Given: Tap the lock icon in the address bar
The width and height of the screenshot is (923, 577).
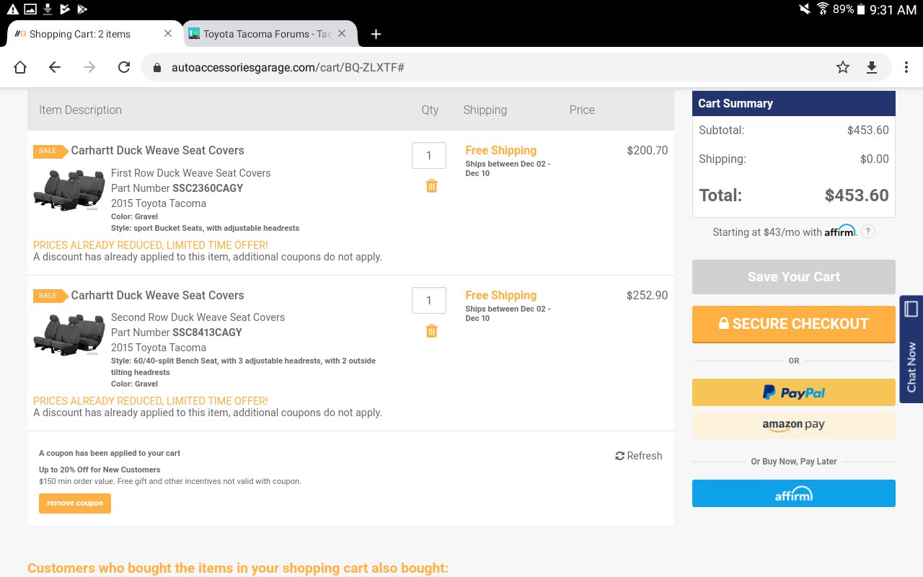Looking at the screenshot, I should pyautogui.click(x=156, y=68).
